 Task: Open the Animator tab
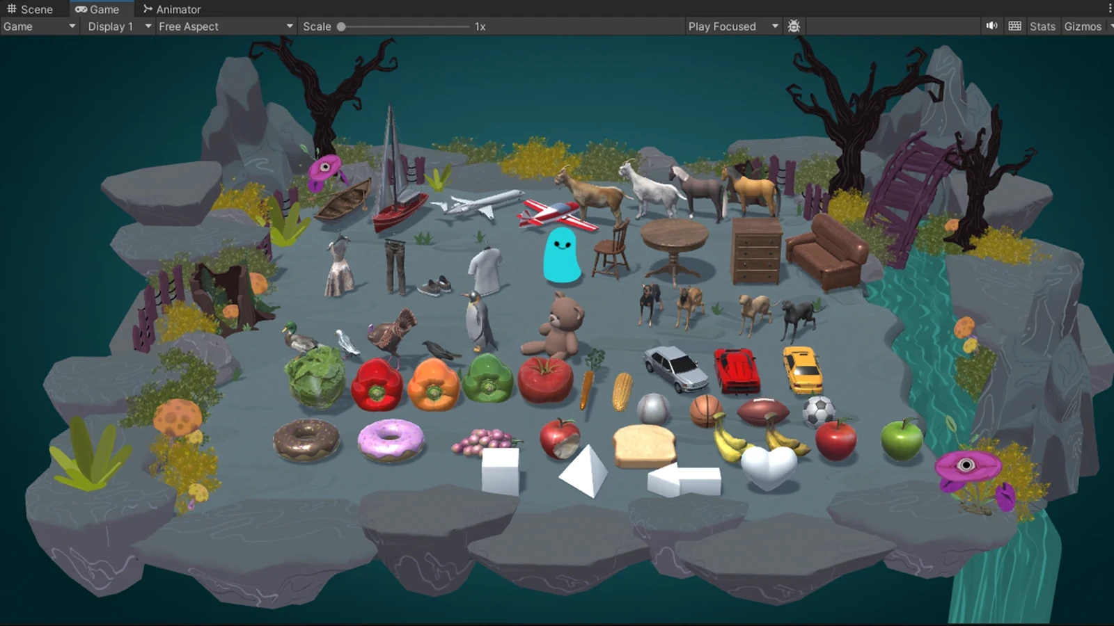(x=172, y=9)
